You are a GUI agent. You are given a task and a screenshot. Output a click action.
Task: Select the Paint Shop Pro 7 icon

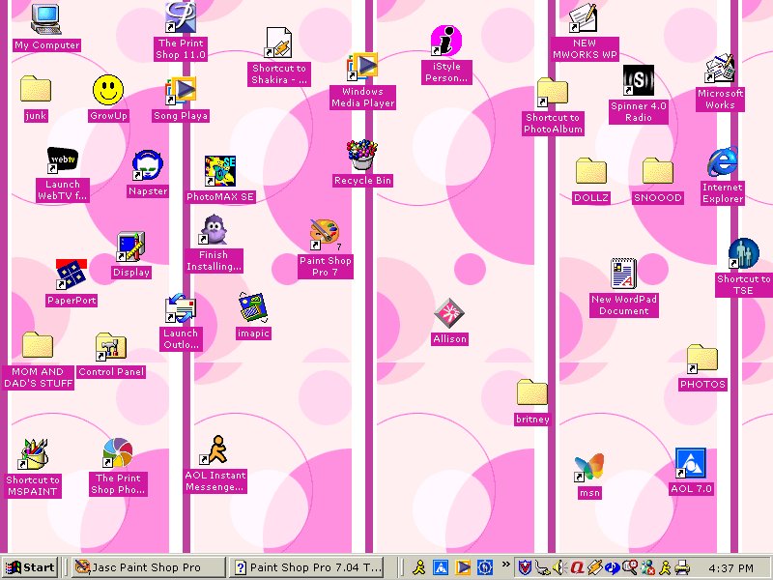(325, 235)
